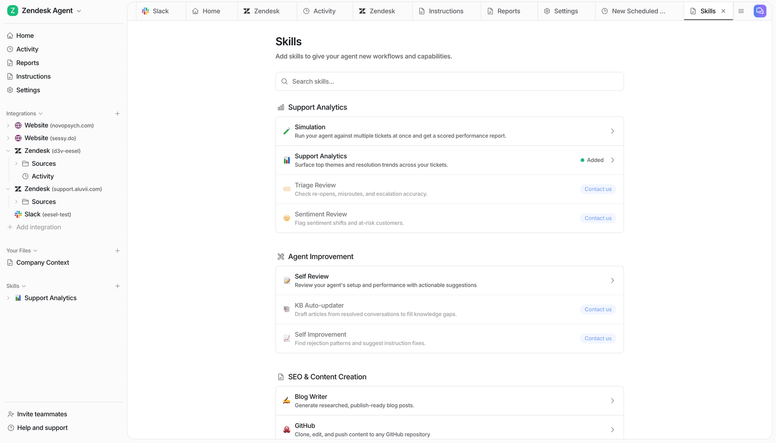
Task: Click Contact us for KB Auto-updater
Action: point(598,309)
